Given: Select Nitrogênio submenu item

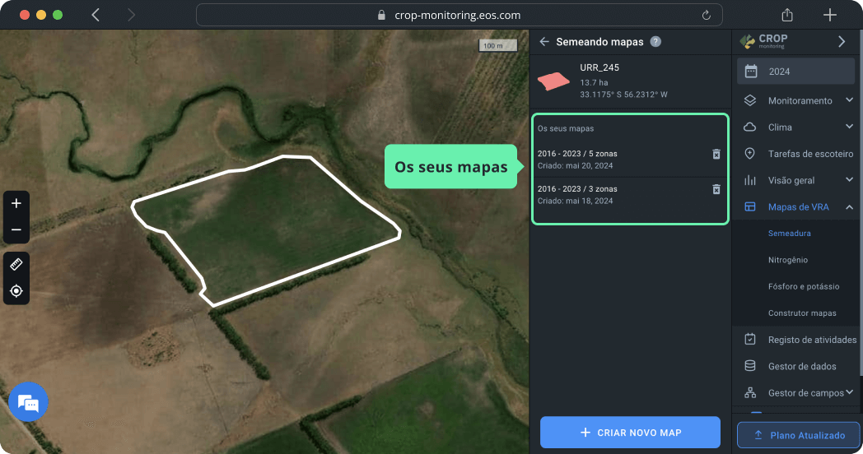Looking at the screenshot, I should click(x=788, y=260).
